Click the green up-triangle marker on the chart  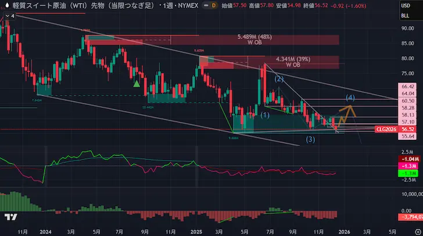[136, 83]
